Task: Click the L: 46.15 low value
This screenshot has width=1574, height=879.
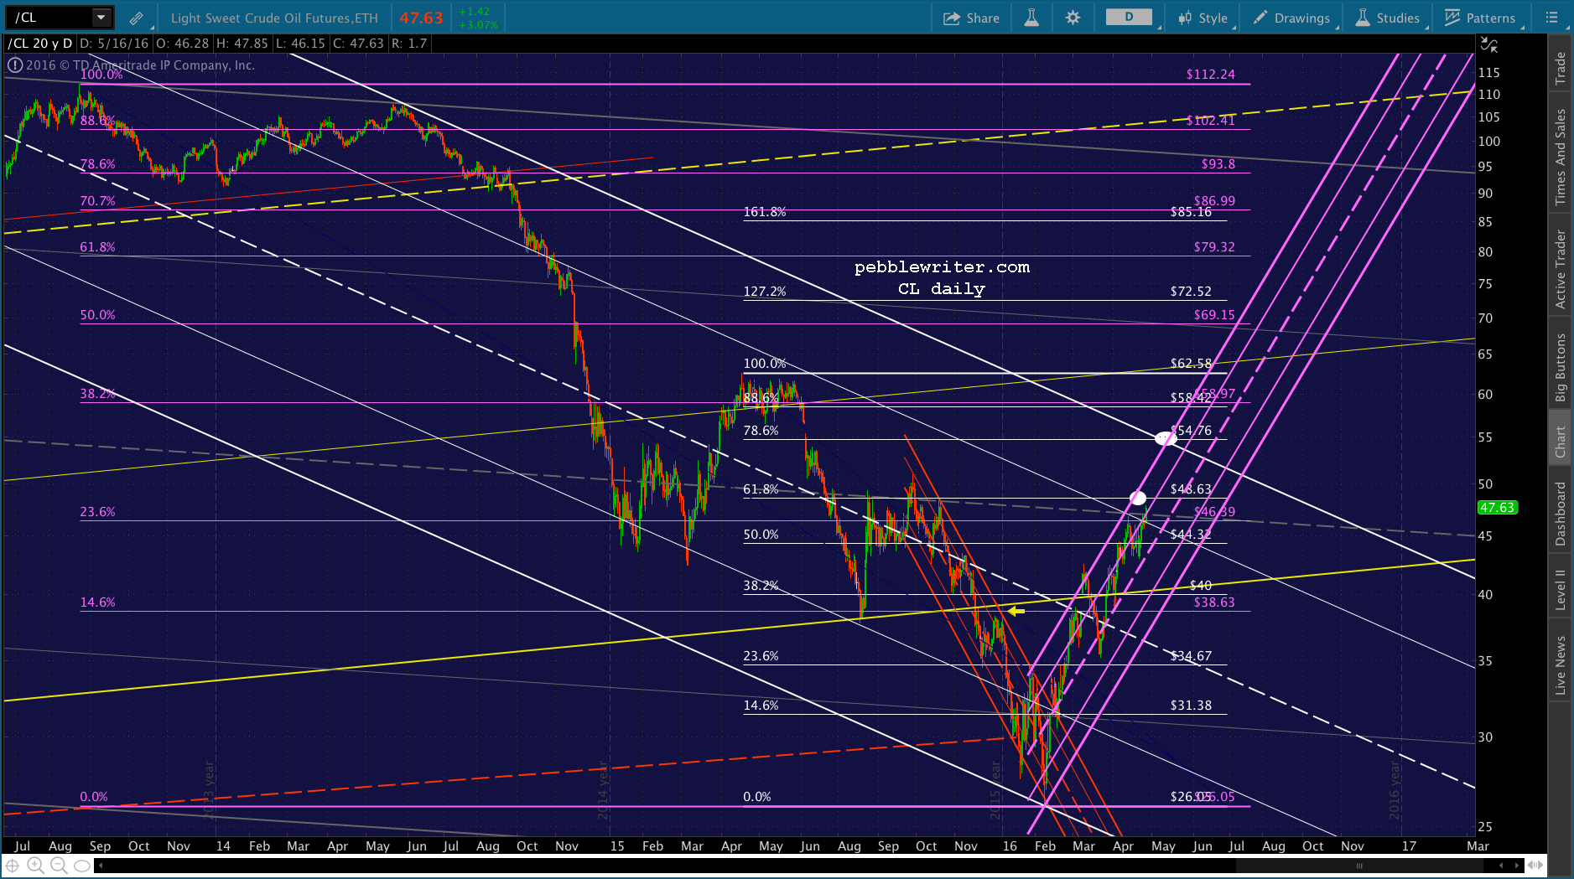Action: (299, 44)
